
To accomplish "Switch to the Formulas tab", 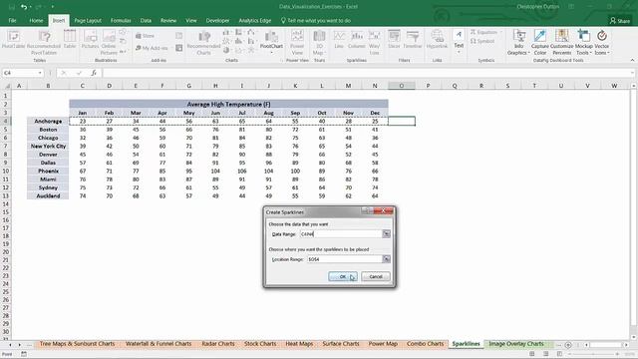I will point(121,20).
